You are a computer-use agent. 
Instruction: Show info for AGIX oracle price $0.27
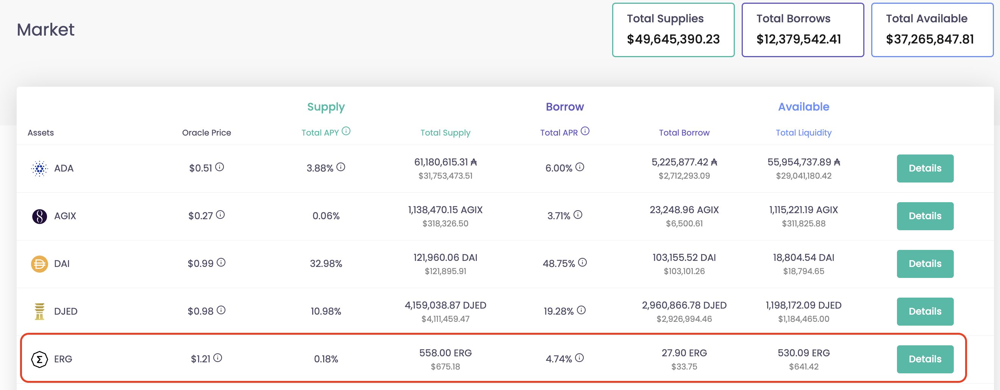click(220, 215)
